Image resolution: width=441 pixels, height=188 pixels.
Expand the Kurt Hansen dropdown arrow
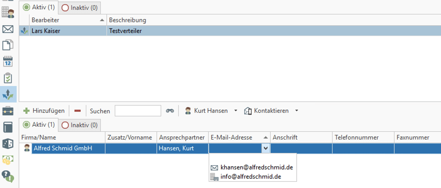[x=236, y=111]
